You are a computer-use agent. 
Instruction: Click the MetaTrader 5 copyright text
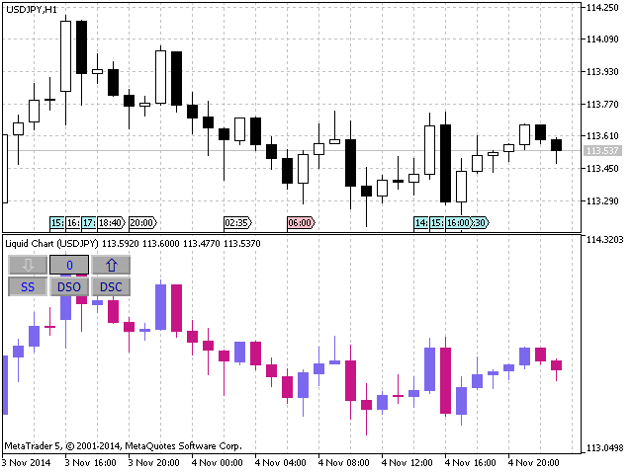pos(123,446)
